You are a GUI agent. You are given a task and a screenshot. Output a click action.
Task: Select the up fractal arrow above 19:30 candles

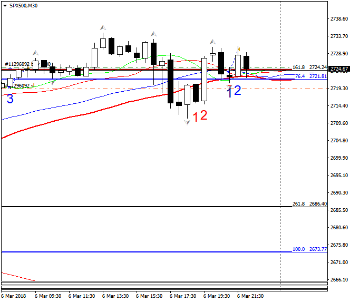click(x=213, y=42)
